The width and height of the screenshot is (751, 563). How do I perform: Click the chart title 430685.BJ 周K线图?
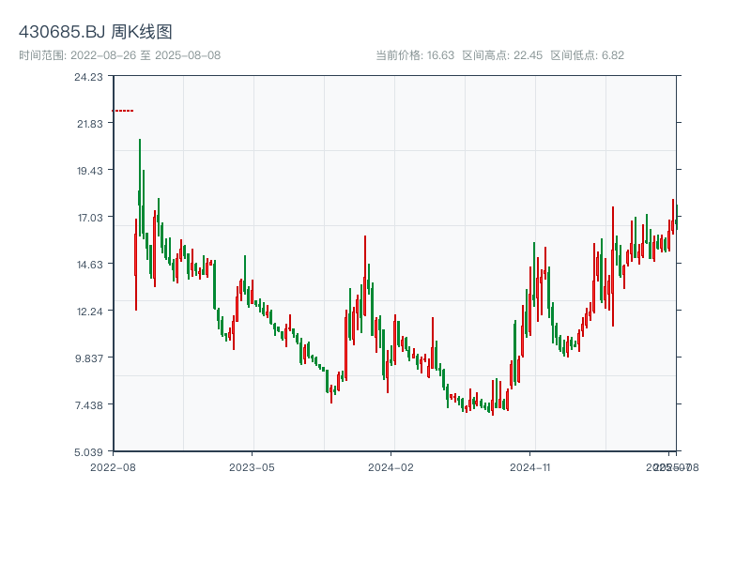[96, 32]
